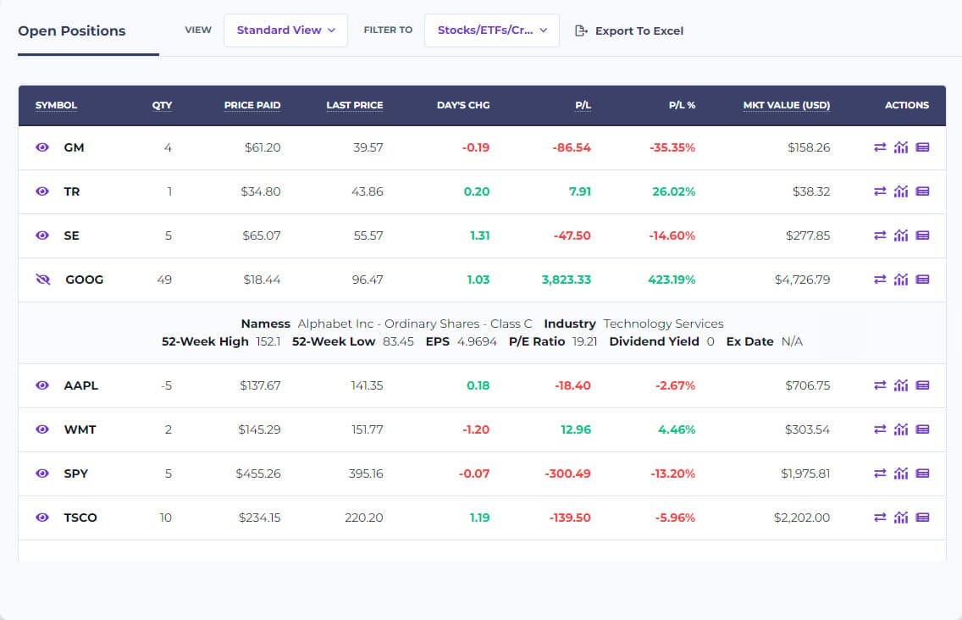Toggle the eye icon for SE
The width and height of the screenshot is (962, 620).
[41, 235]
